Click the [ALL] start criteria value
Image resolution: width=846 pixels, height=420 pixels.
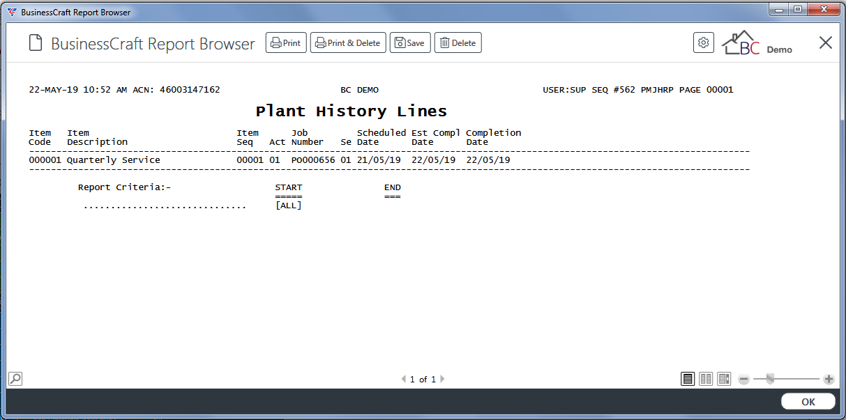pyautogui.click(x=289, y=205)
